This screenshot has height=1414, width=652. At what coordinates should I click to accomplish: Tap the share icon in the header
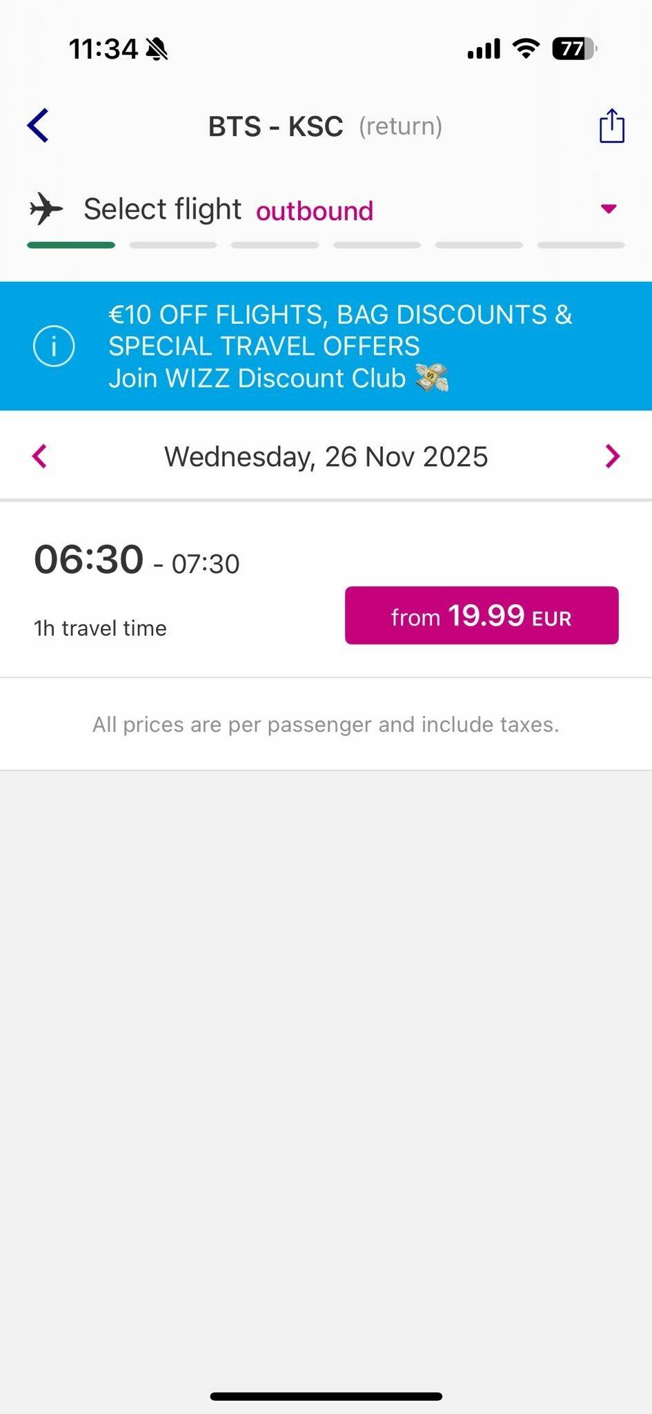coord(611,126)
